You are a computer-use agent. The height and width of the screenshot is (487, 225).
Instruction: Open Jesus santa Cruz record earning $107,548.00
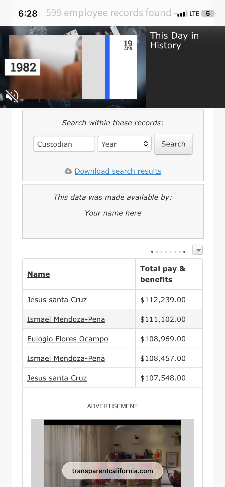(x=57, y=378)
